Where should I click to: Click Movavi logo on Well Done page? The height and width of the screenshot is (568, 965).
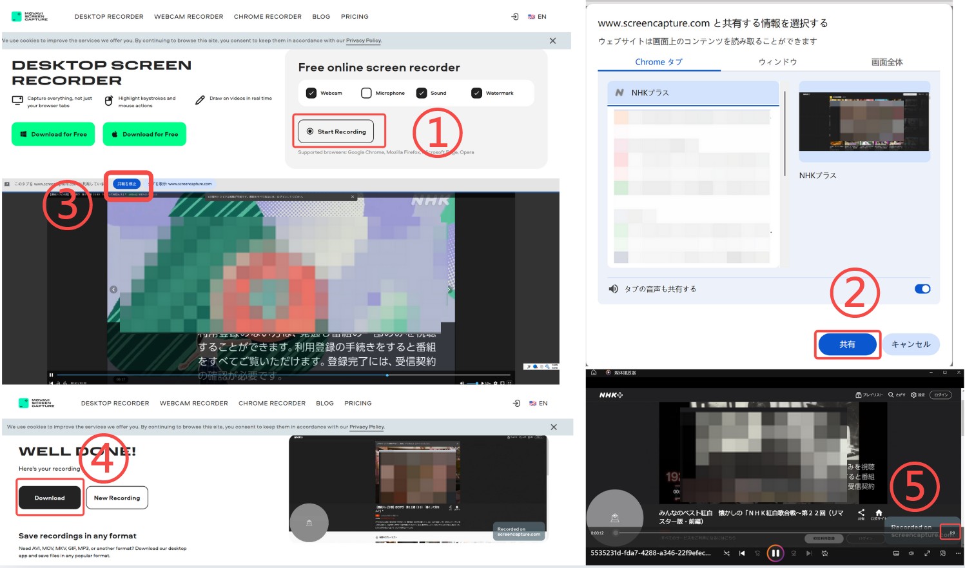tap(37, 403)
